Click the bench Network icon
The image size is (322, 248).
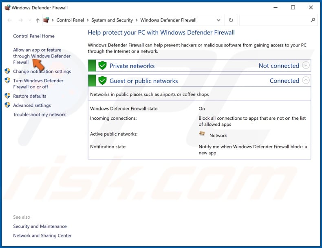point(202,134)
